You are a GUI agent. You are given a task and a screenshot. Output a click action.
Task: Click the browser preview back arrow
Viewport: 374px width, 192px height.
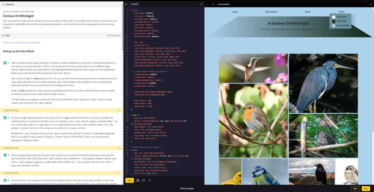207,4
